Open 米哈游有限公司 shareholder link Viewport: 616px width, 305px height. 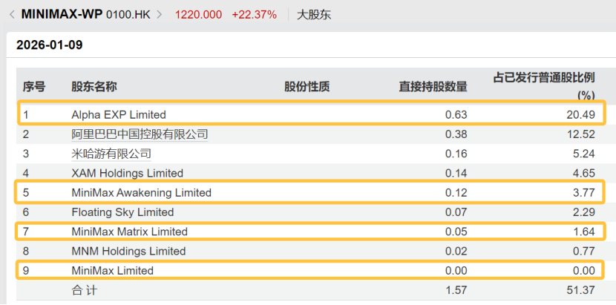[111, 154]
